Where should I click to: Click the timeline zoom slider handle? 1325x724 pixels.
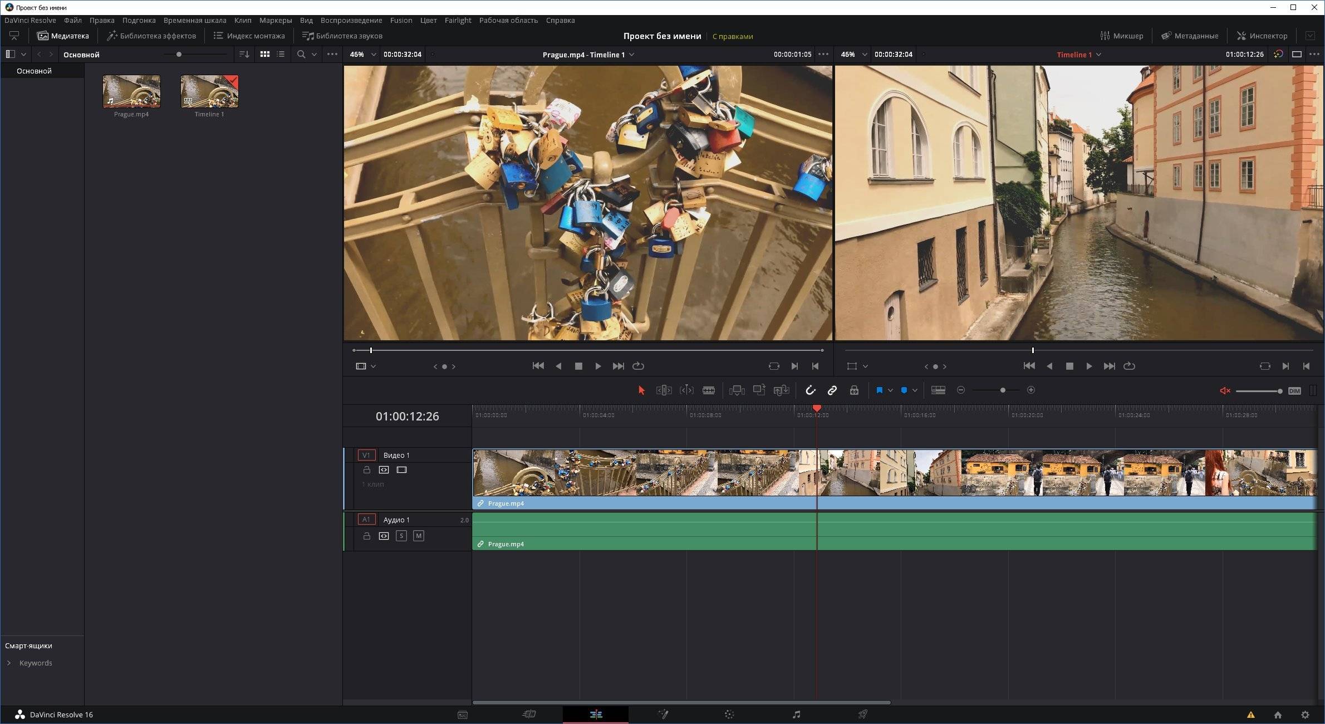1003,390
